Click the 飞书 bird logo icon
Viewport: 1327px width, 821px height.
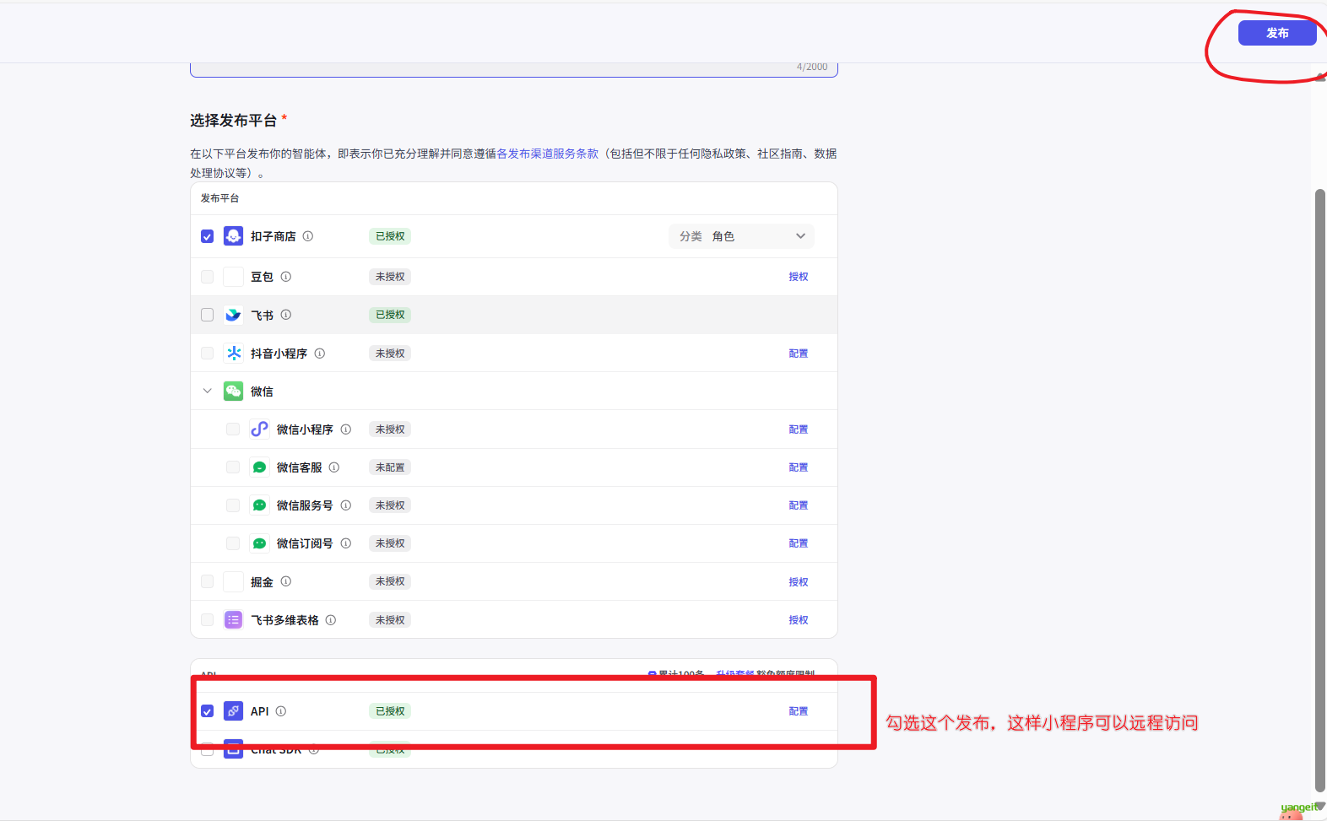point(233,315)
